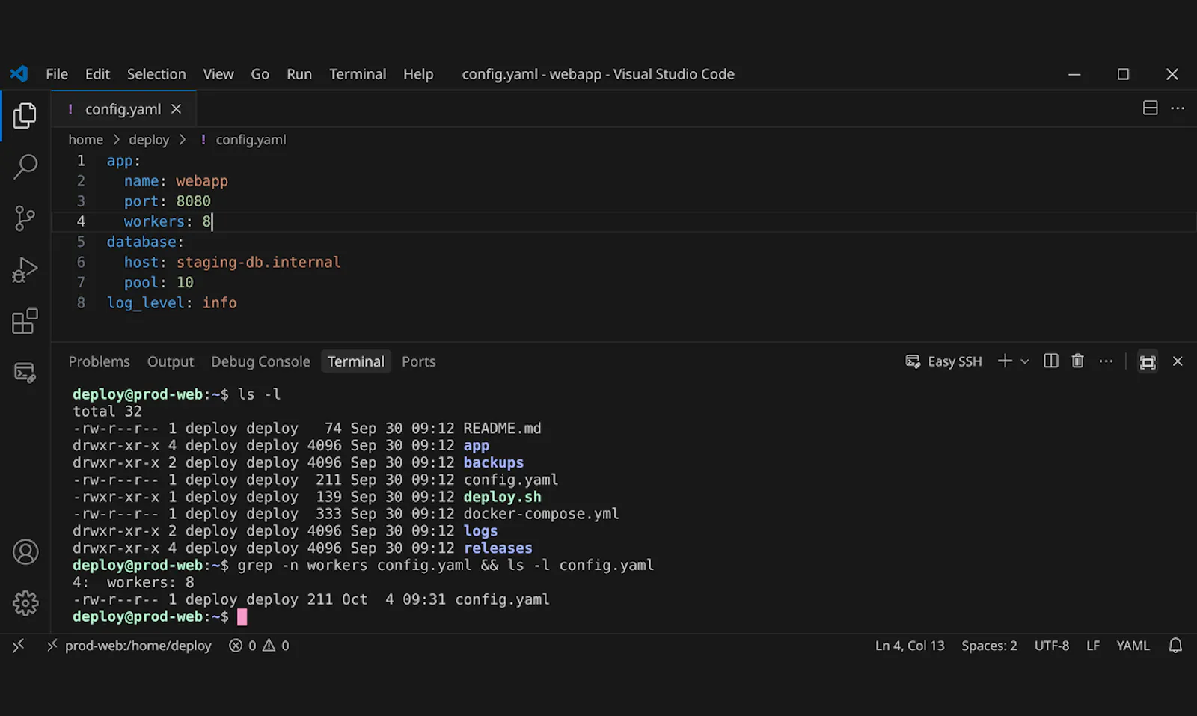Click line number 1 in the gutter
The image size is (1197, 716).
81,161
